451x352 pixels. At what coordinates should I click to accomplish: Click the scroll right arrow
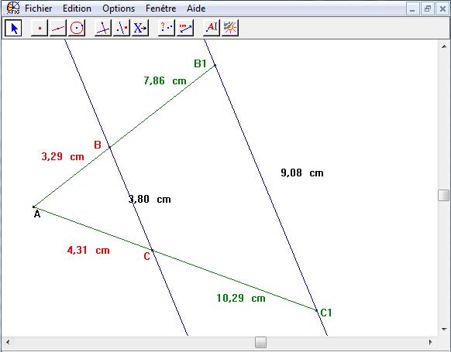[430, 342]
